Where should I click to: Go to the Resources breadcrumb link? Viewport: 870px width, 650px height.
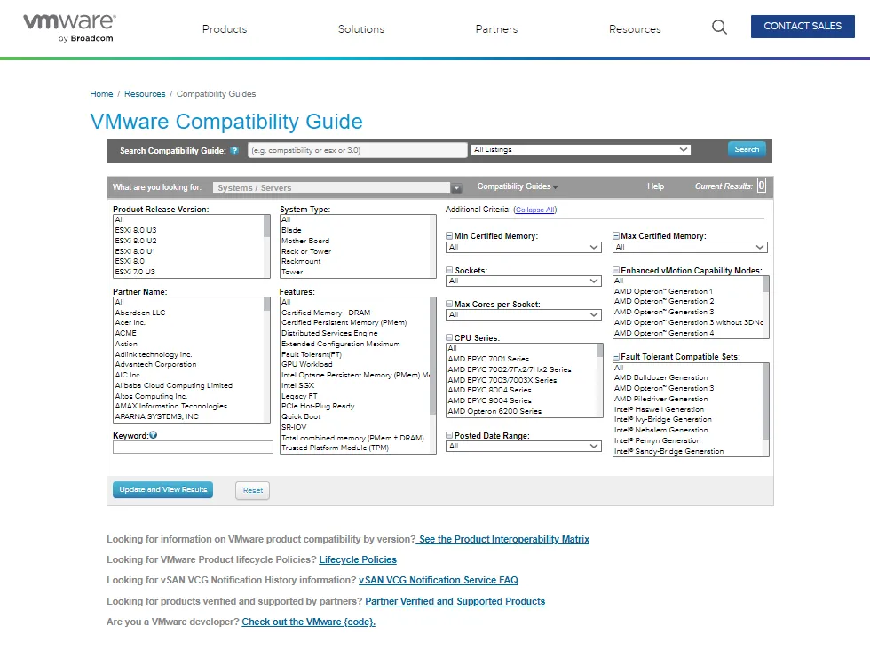[145, 94]
